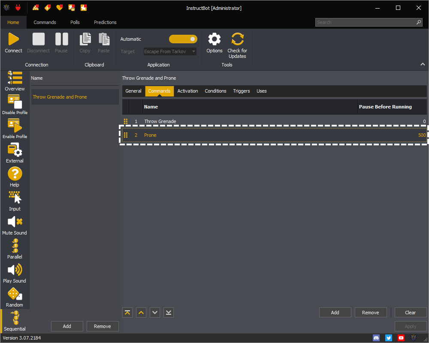Switch to the Uses tab

click(x=262, y=91)
